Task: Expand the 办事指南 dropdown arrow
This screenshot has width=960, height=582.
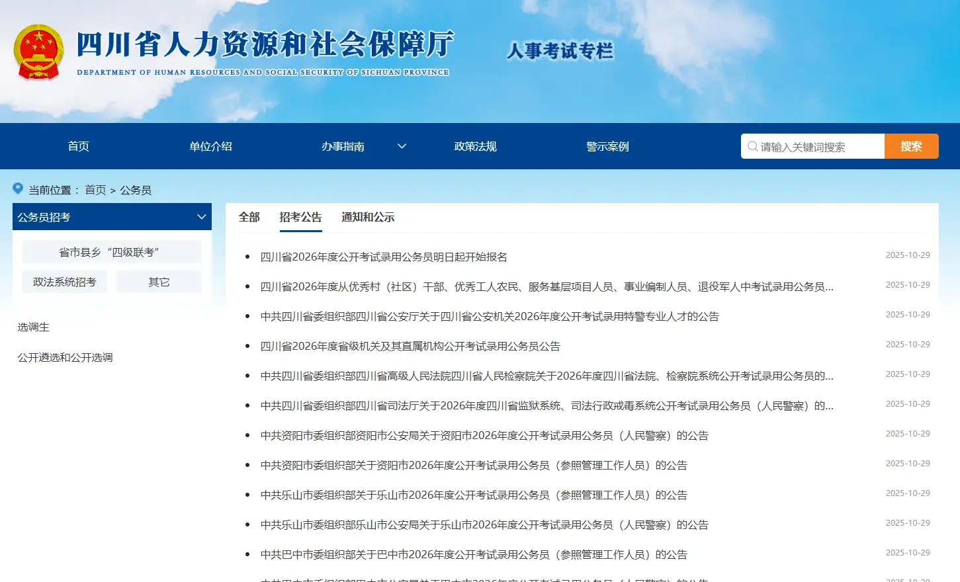Action: pyautogui.click(x=402, y=146)
